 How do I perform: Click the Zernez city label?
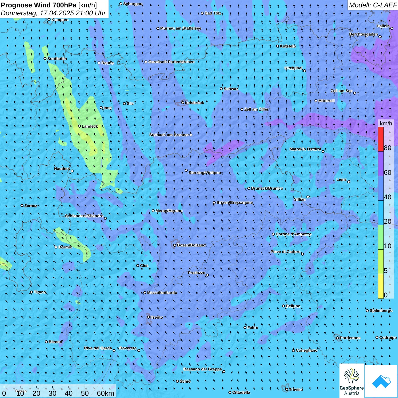31,206
